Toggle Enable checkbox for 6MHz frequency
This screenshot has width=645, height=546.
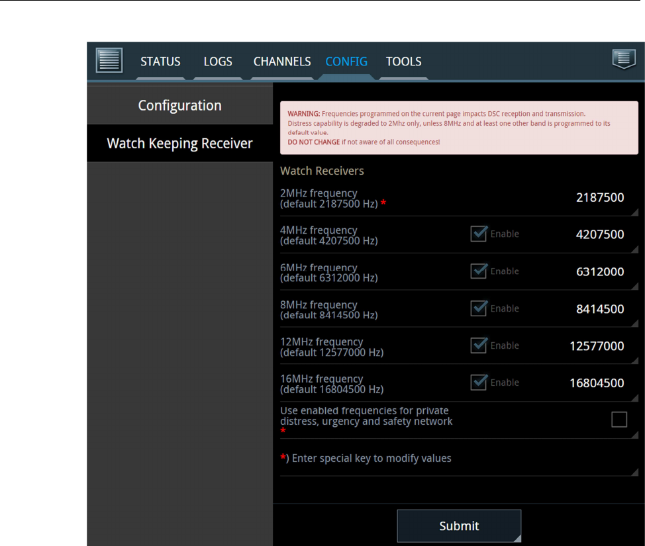[x=479, y=271]
